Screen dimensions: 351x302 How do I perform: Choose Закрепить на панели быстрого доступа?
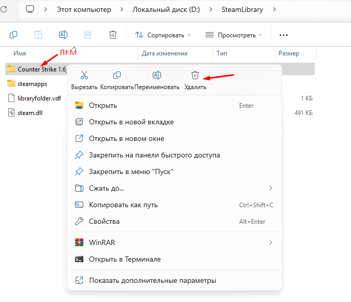pos(174,155)
